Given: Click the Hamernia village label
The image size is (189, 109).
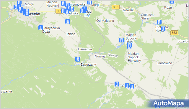Looking at the screenshot, I should click(85, 49).
